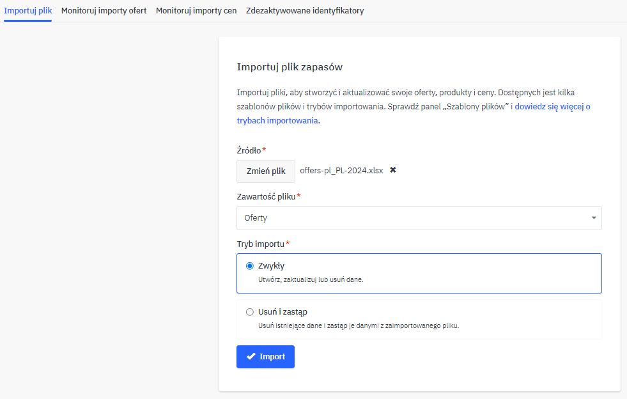Start the upload with the Import button
The width and height of the screenshot is (627, 399).
coord(265,357)
